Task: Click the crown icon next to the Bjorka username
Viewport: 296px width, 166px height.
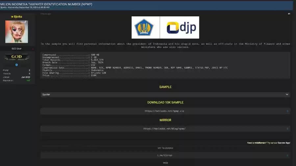Action: coord(12,17)
